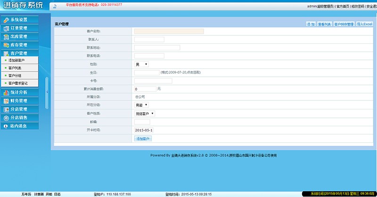This screenshot has height=197, width=377.
Task: Click 登陆IP: 110.188.137.166 text
Action: point(112,194)
